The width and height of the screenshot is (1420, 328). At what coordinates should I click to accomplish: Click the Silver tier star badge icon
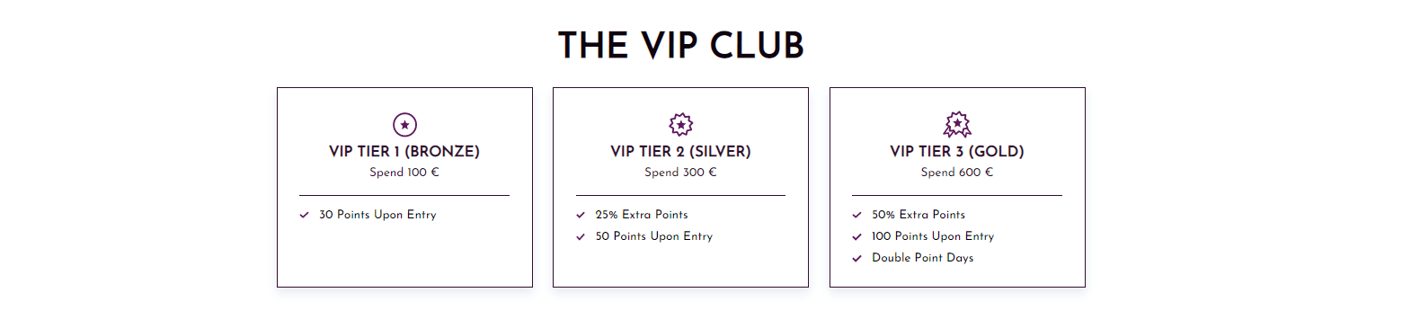pyautogui.click(x=681, y=124)
